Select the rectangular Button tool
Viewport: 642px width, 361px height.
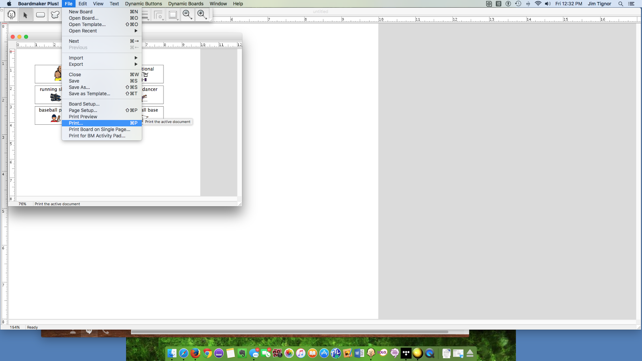[x=41, y=14]
